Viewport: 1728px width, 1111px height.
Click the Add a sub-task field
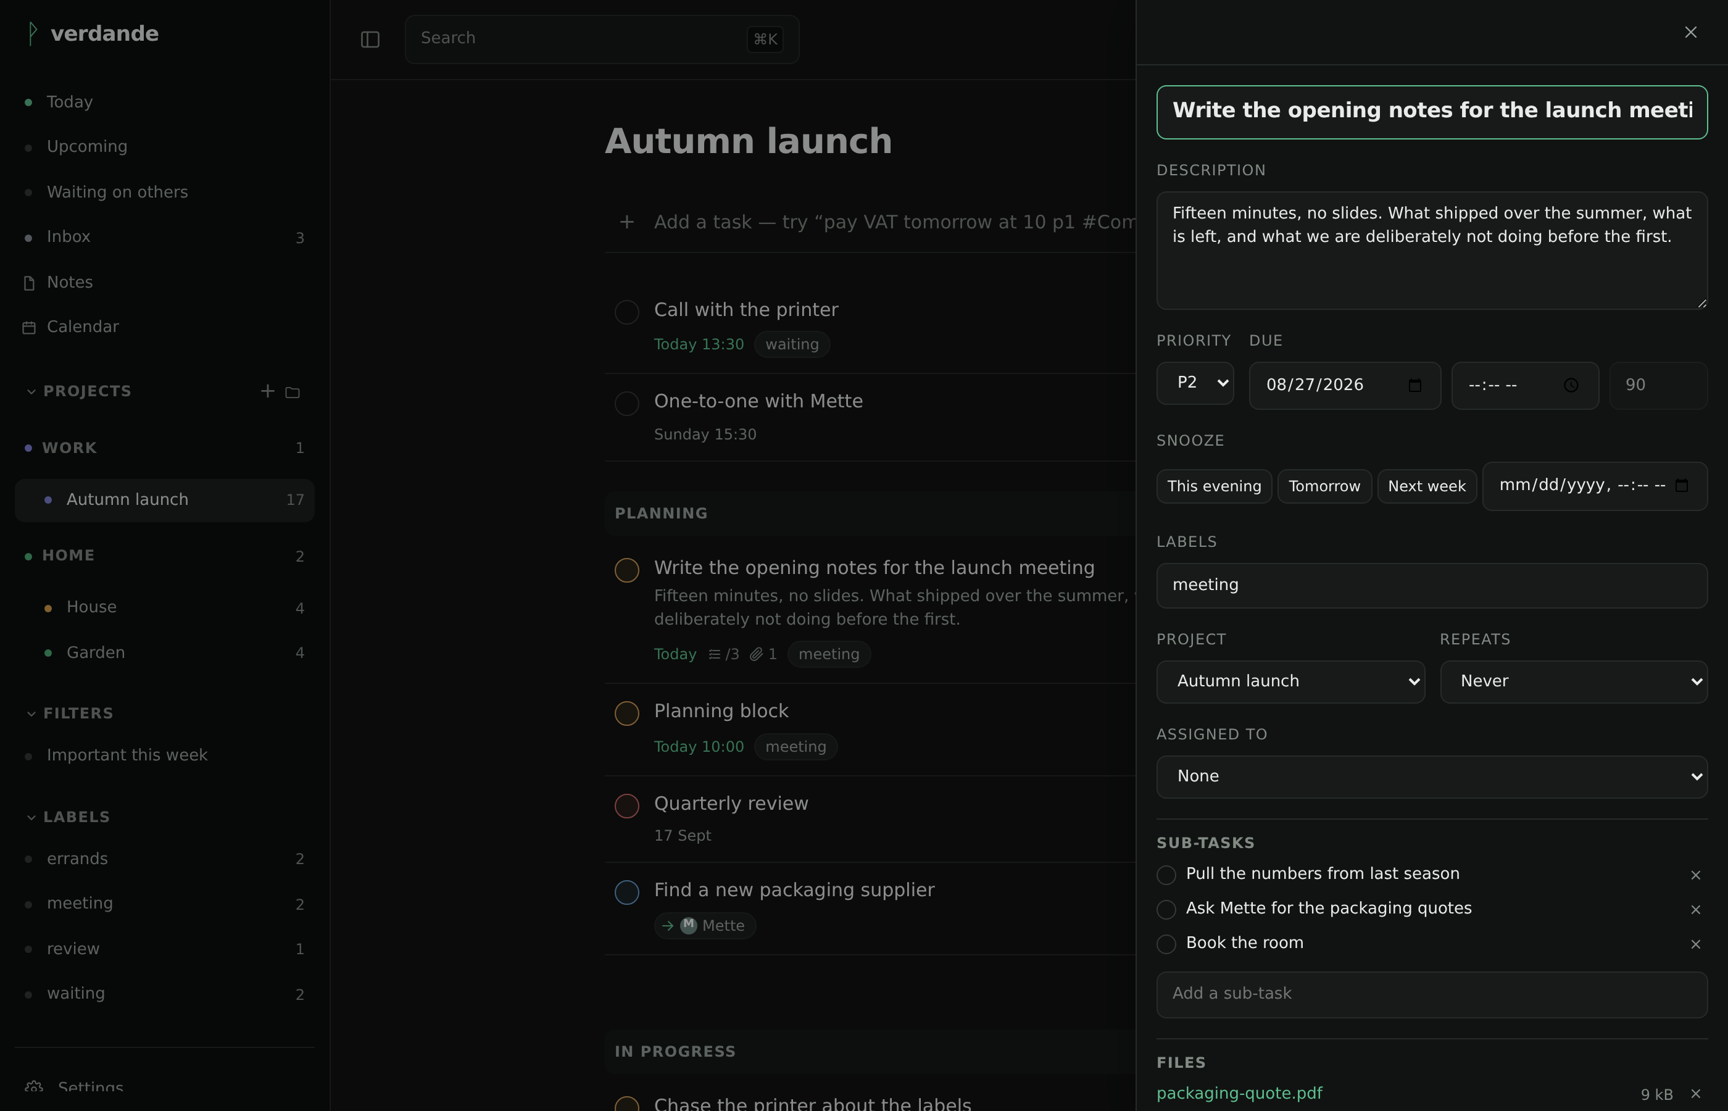coord(1432,994)
